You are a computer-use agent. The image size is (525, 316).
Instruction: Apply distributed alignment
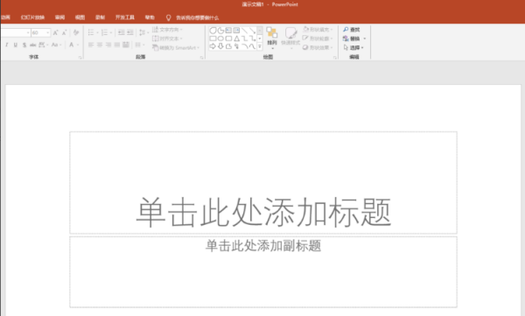coord(126,45)
